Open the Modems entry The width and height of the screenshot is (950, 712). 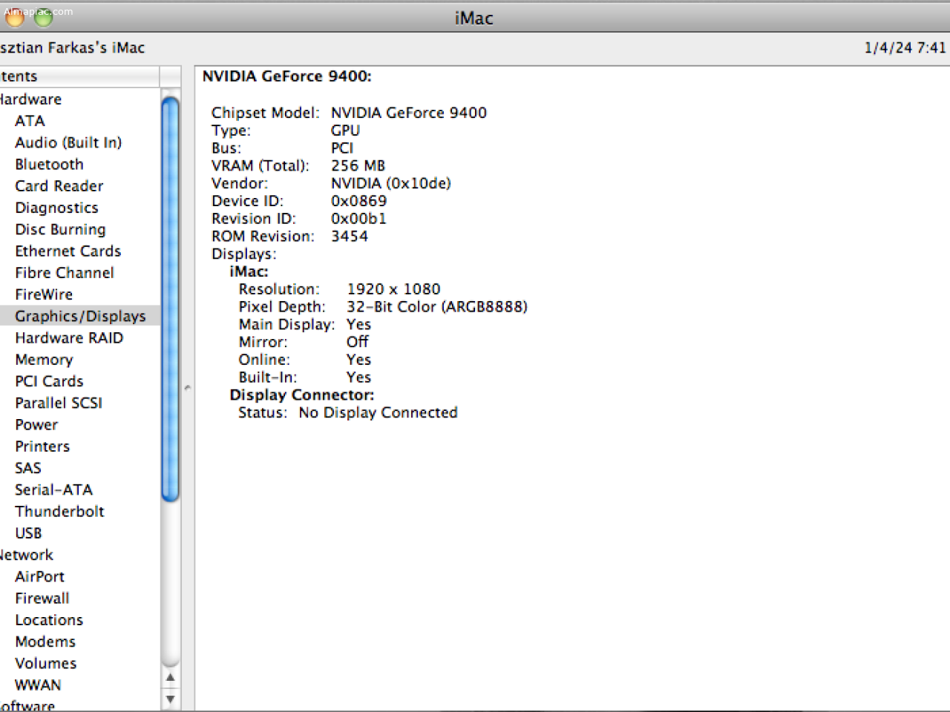pos(45,642)
